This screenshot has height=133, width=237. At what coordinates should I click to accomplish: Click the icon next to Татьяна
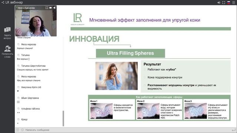19,55
